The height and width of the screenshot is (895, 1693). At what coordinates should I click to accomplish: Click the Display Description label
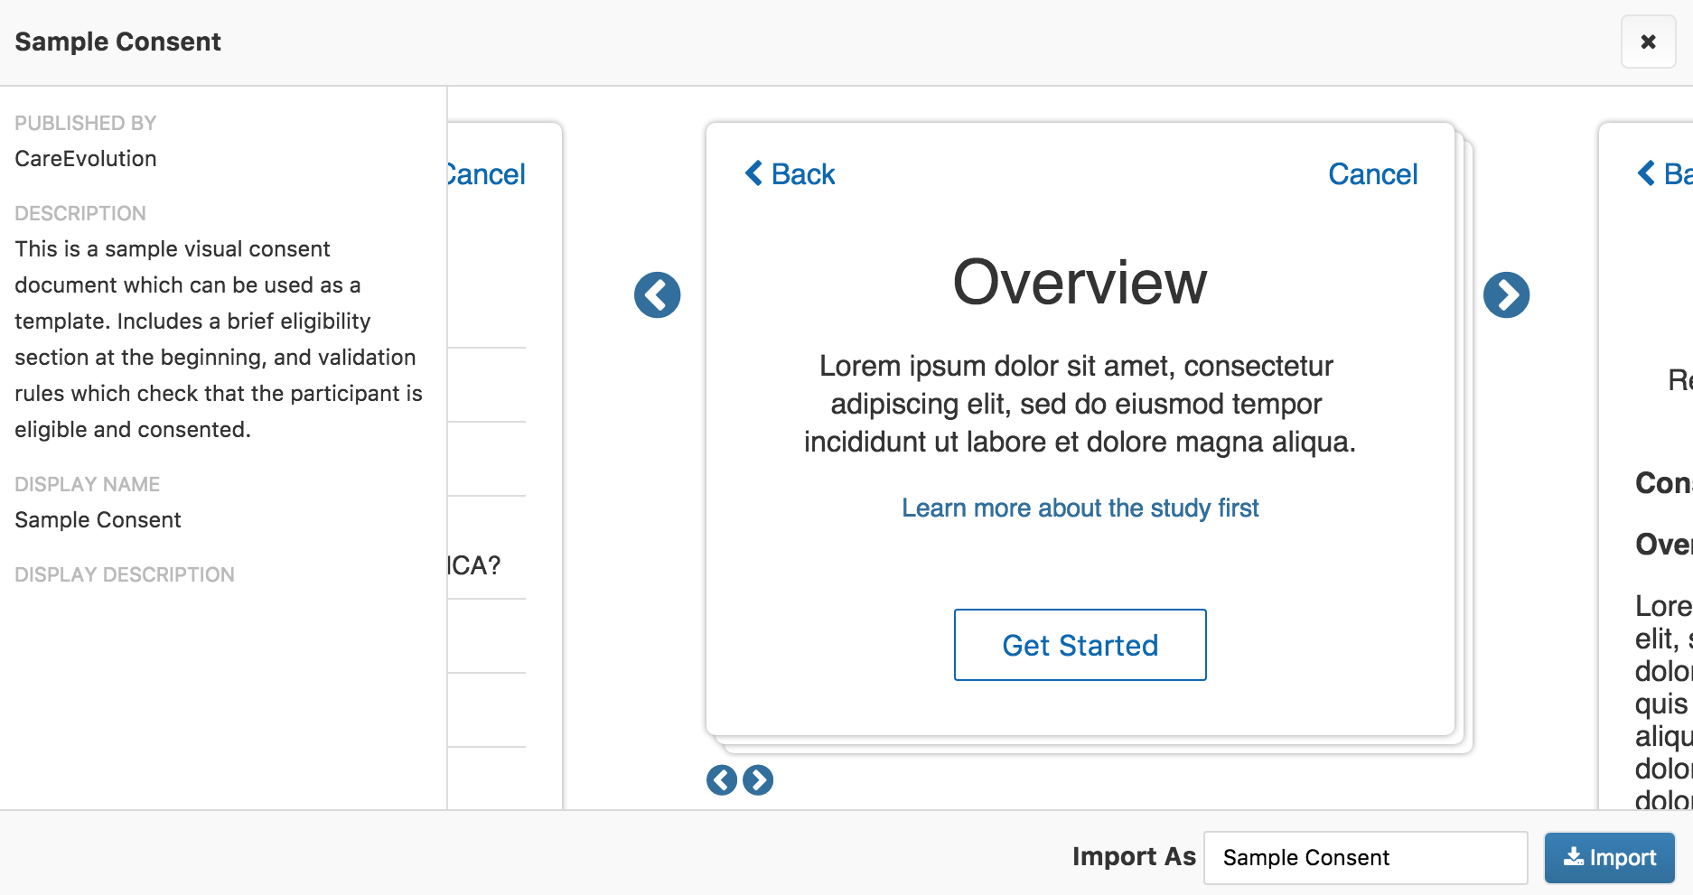pyautogui.click(x=125, y=574)
